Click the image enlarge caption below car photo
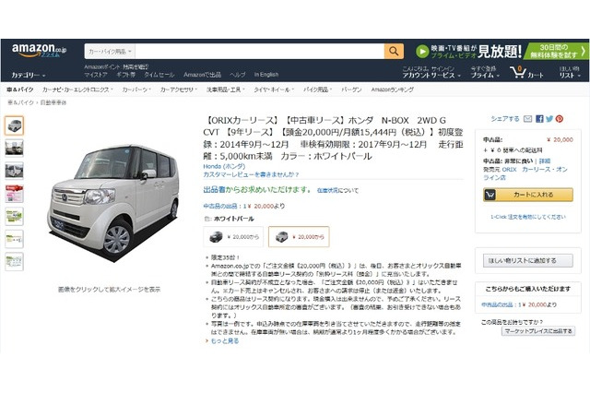 click(x=109, y=290)
